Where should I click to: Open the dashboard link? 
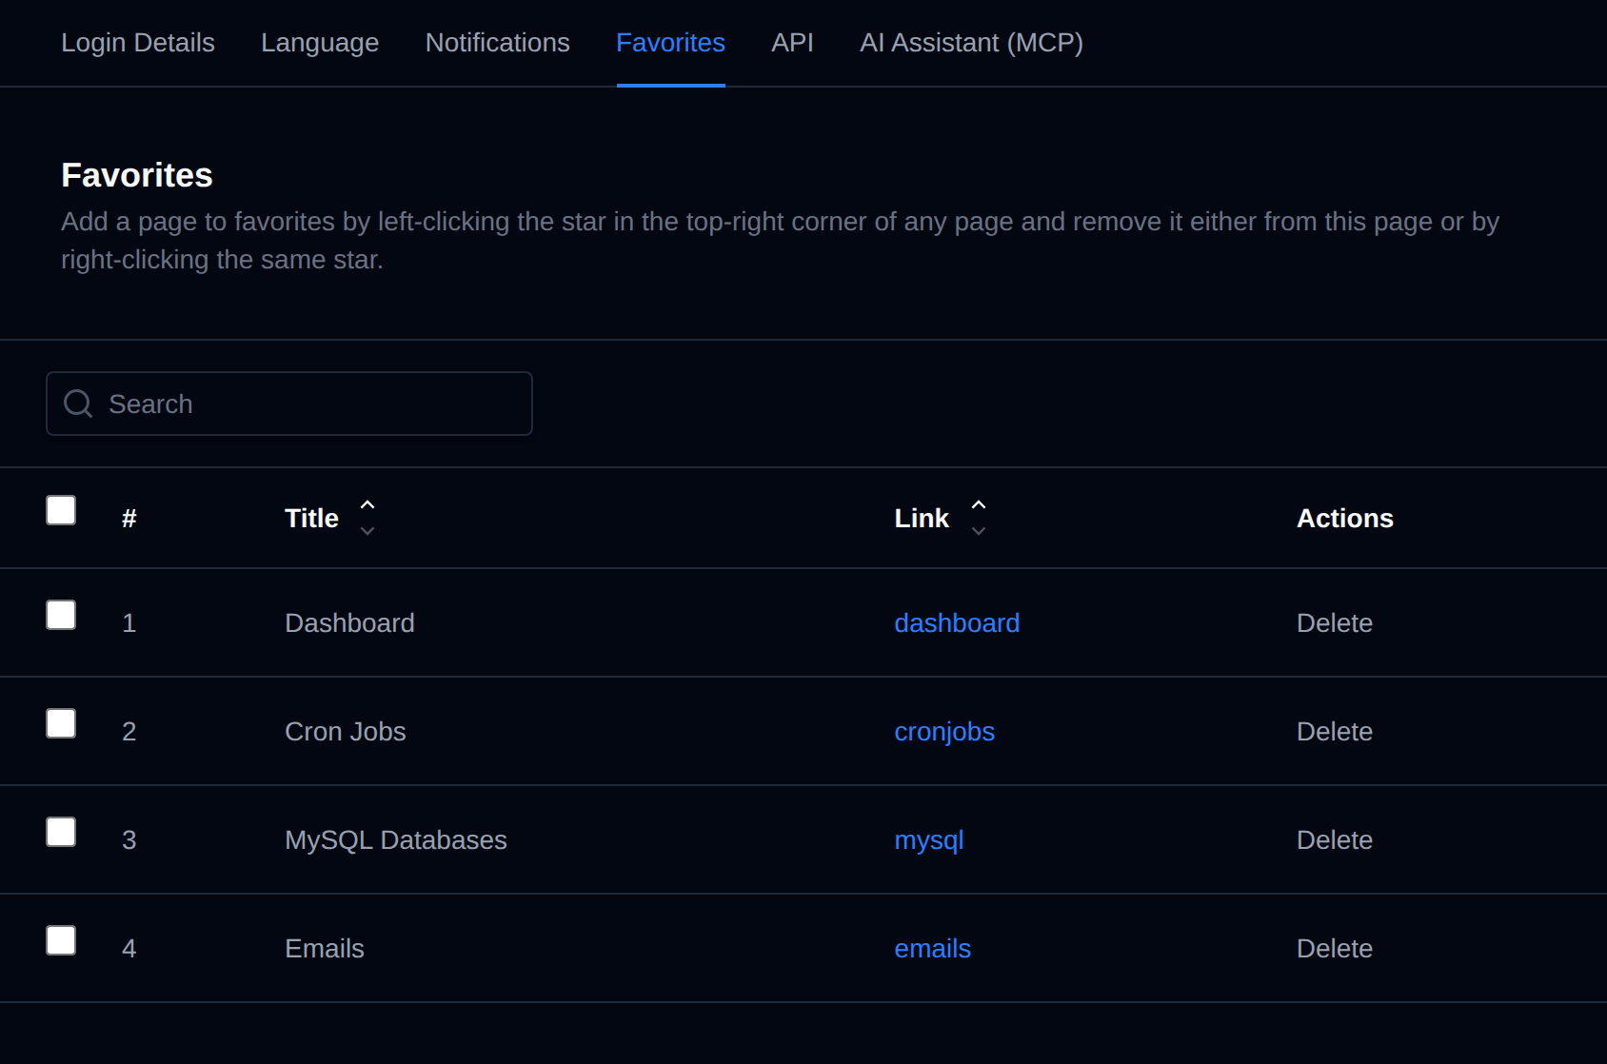coord(957,623)
